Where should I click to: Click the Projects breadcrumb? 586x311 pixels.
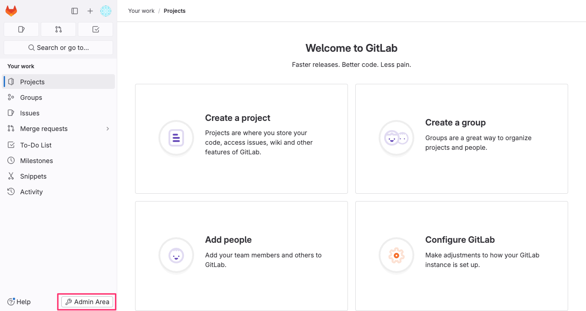click(175, 11)
